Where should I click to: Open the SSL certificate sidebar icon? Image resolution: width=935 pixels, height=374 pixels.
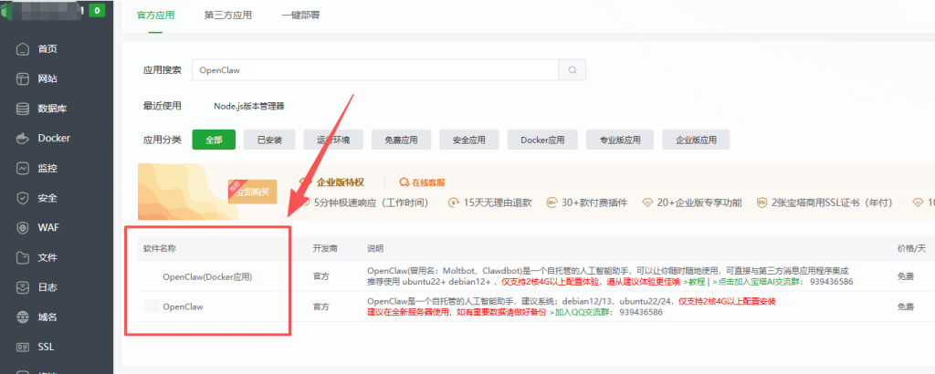pyautogui.click(x=23, y=347)
